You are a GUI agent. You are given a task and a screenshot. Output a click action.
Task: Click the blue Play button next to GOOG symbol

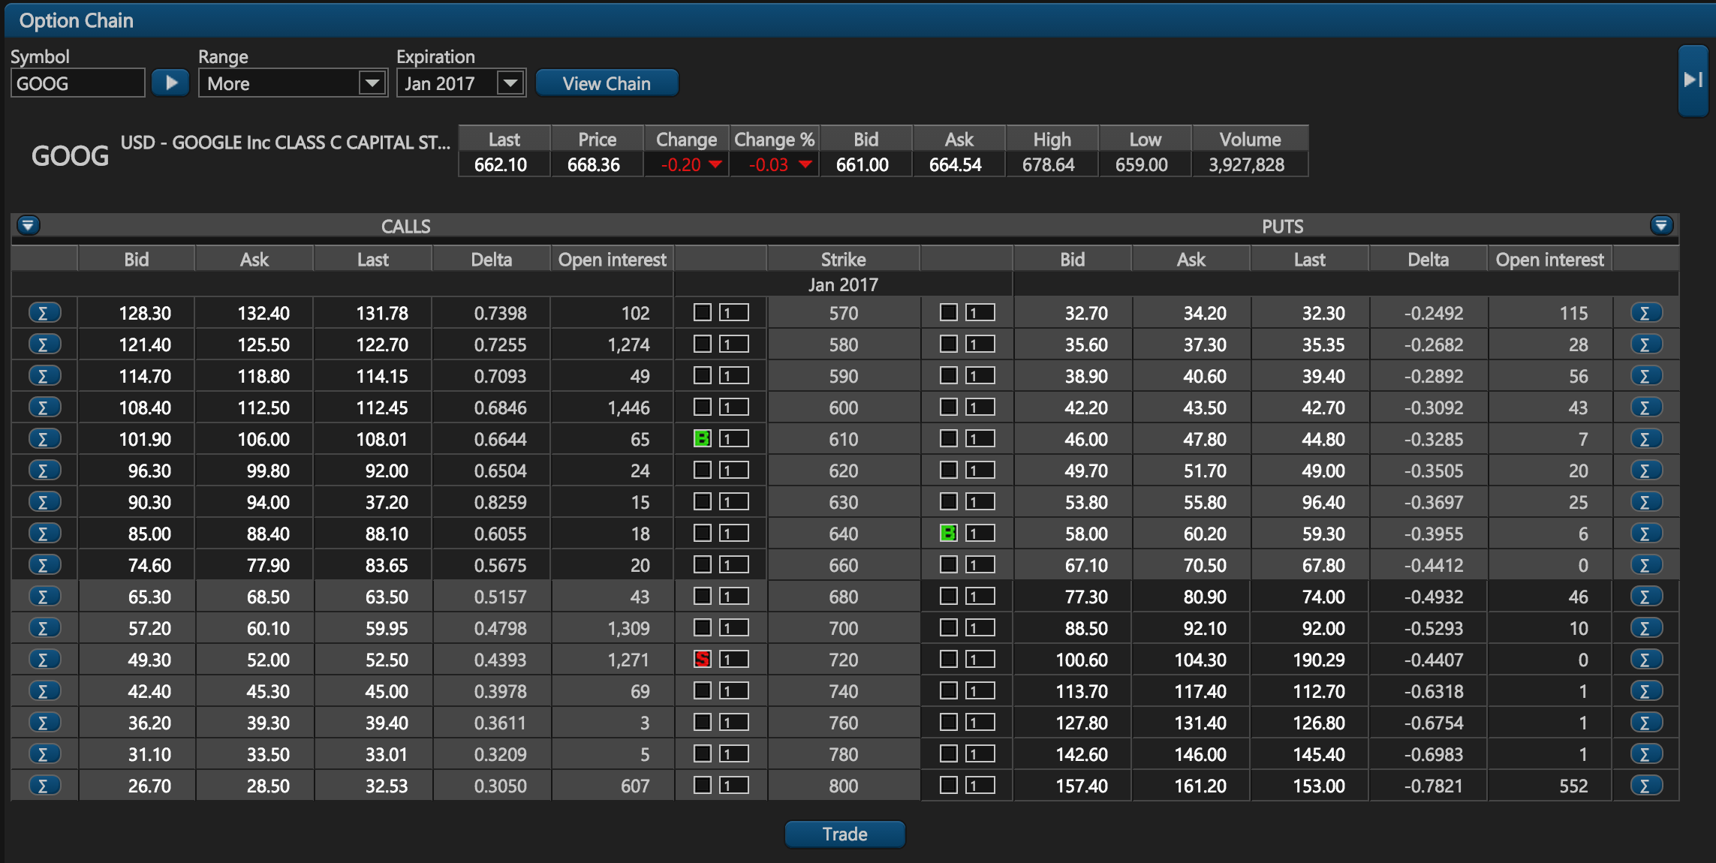(170, 83)
